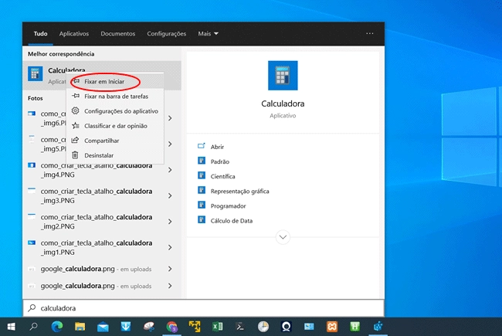Open the Mail app on the taskbar
Viewport: 502px width, 336px height.
pyautogui.click(x=103, y=327)
